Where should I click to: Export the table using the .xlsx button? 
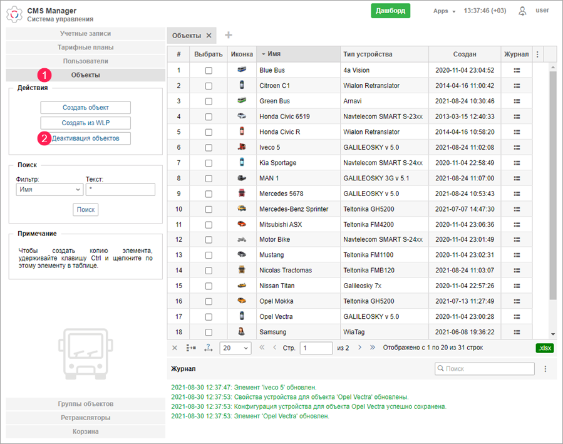[544, 348]
